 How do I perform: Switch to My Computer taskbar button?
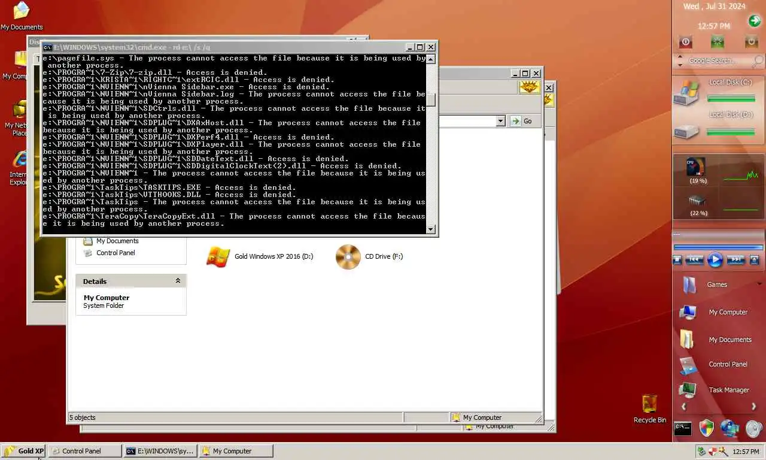236,451
